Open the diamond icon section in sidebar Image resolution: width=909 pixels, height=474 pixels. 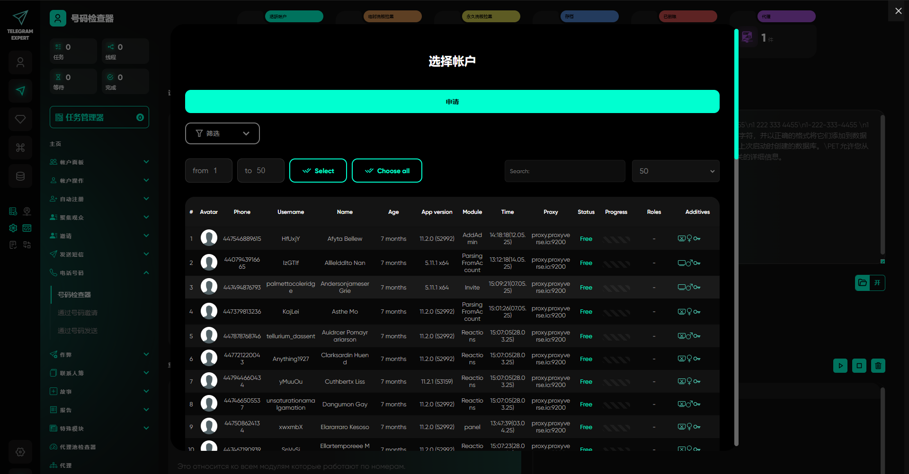20,119
